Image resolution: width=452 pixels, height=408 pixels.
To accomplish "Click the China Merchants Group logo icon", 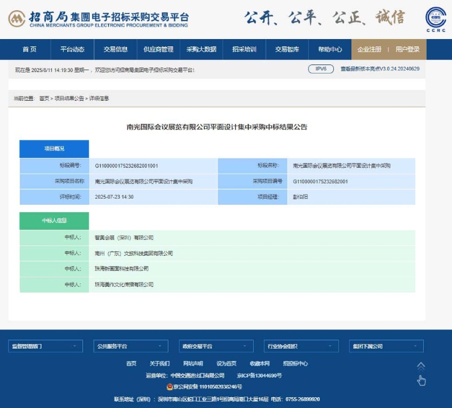I will click(x=16, y=19).
